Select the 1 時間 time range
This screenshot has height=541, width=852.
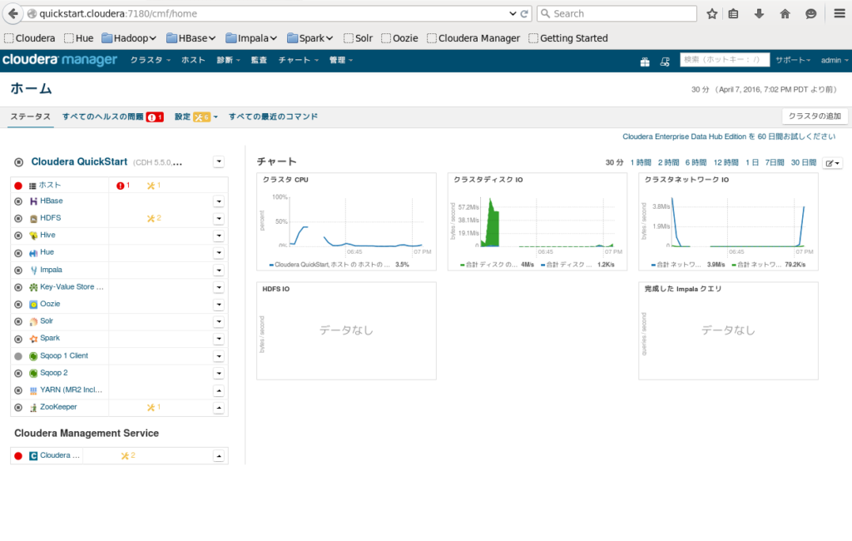click(641, 162)
